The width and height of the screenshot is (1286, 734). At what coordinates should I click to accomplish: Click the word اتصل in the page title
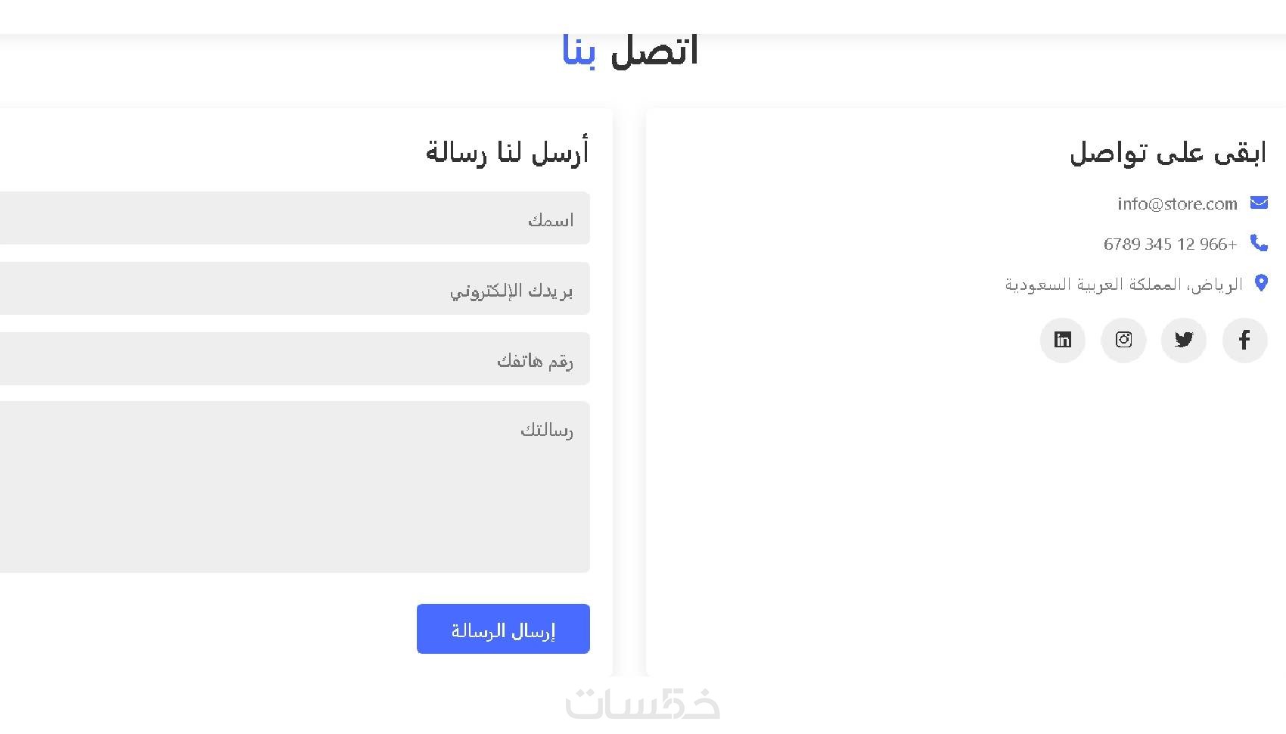coord(654,51)
